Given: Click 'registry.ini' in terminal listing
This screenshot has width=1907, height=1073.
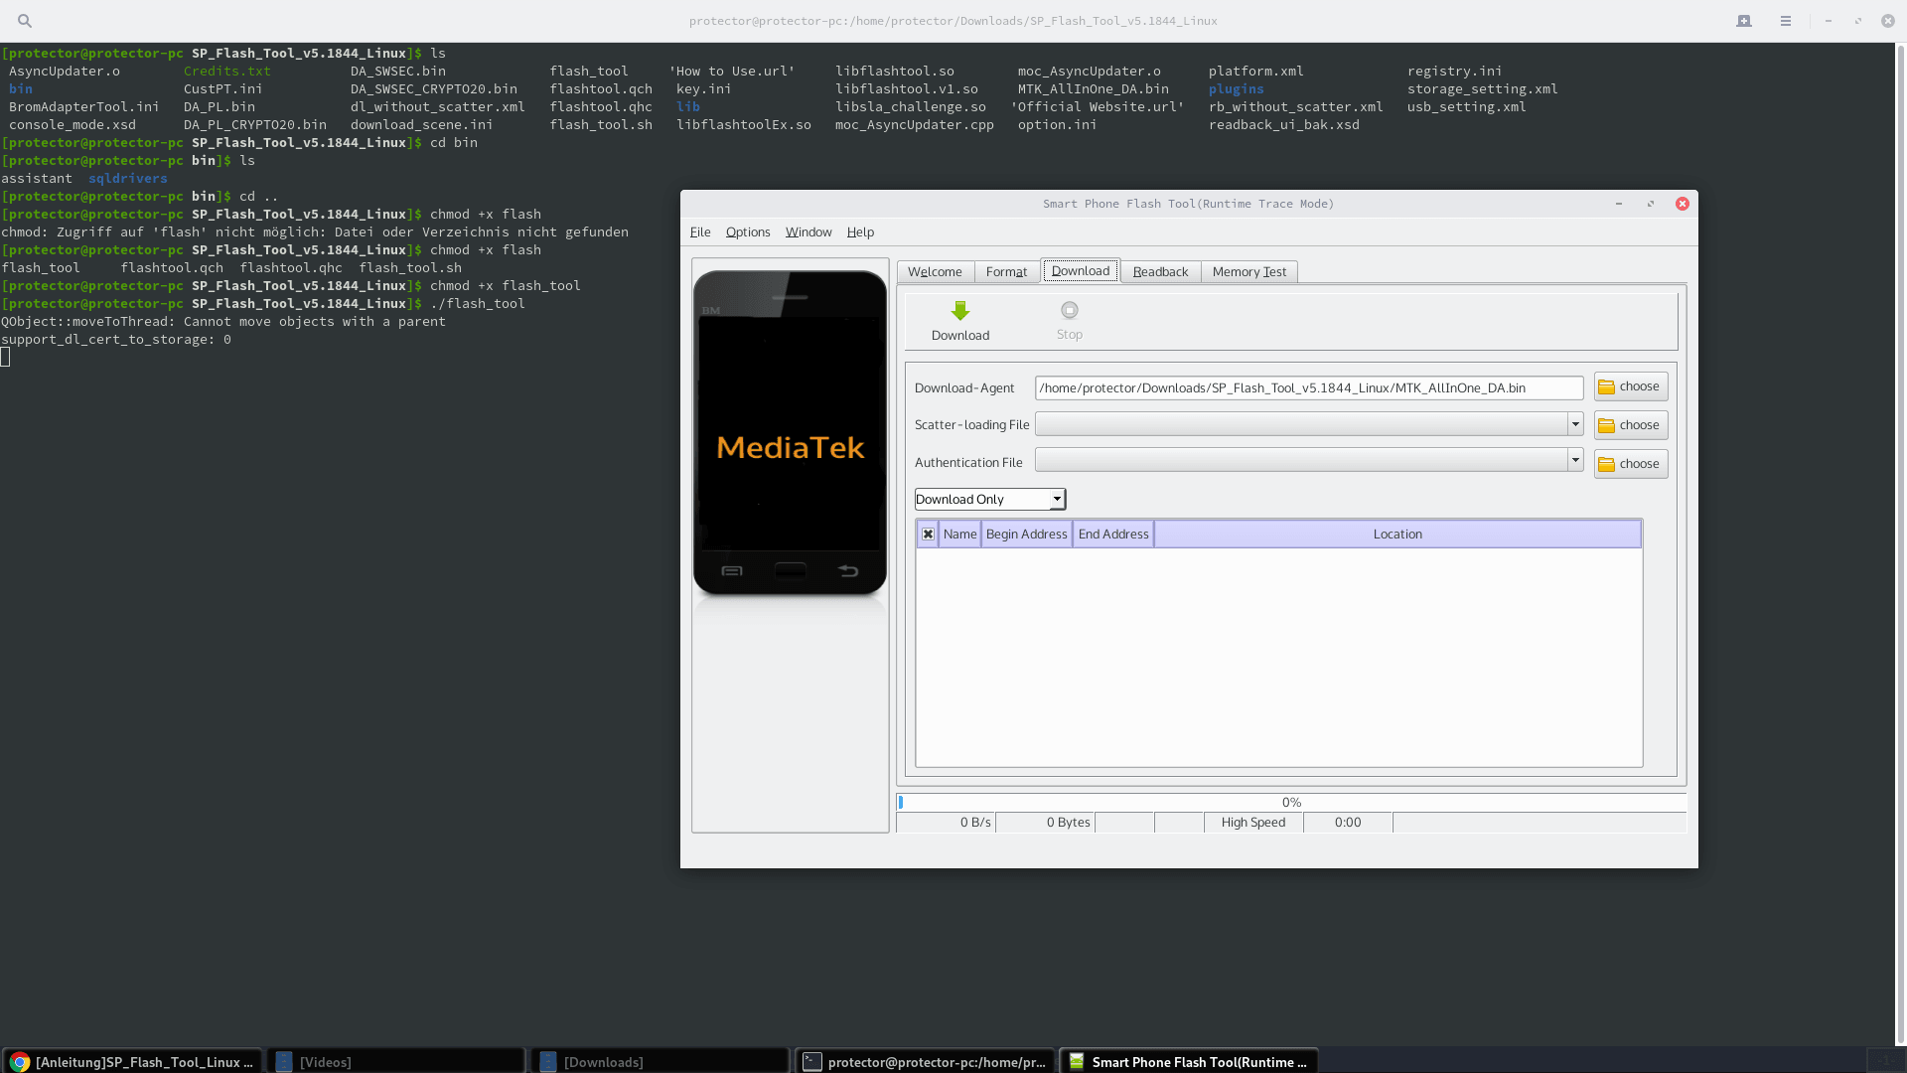Looking at the screenshot, I should click(1454, 72).
